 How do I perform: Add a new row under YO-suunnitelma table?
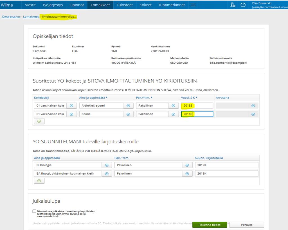point(39,180)
